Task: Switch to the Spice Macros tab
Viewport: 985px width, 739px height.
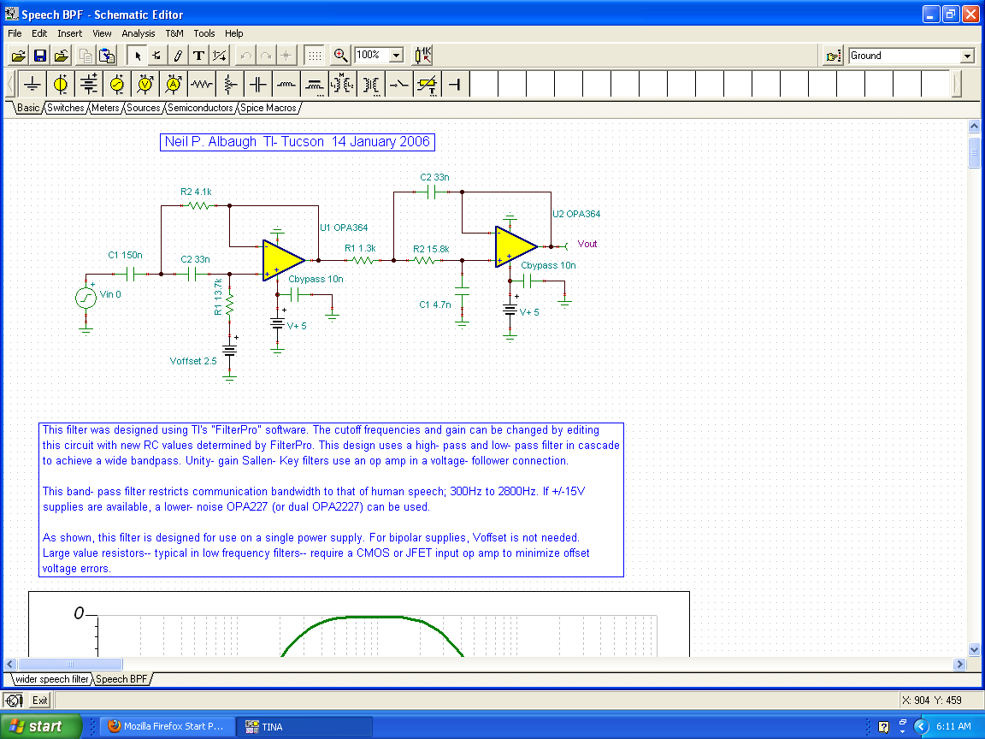Action: click(268, 108)
